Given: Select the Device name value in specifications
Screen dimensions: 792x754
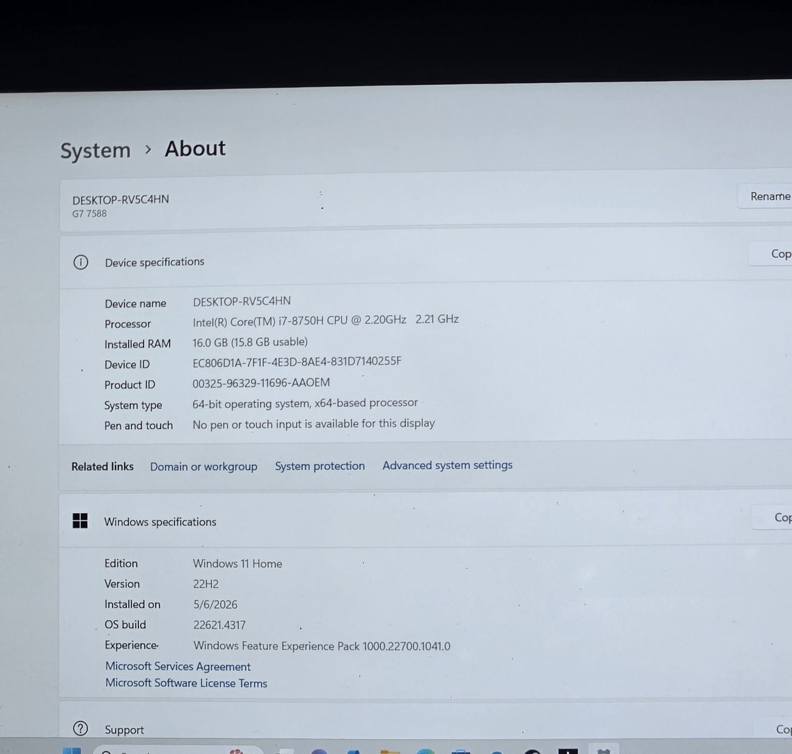Looking at the screenshot, I should 242,302.
